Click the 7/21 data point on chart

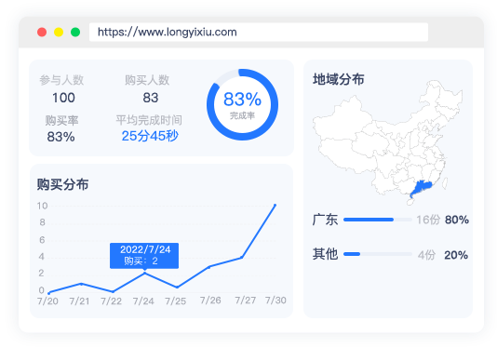click(x=81, y=284)
